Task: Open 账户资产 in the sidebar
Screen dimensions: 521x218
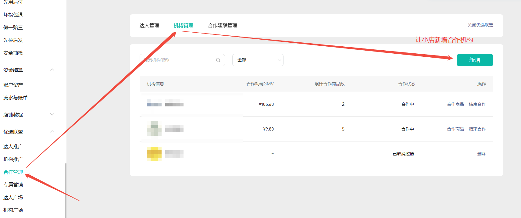Action: click(13, 85)
